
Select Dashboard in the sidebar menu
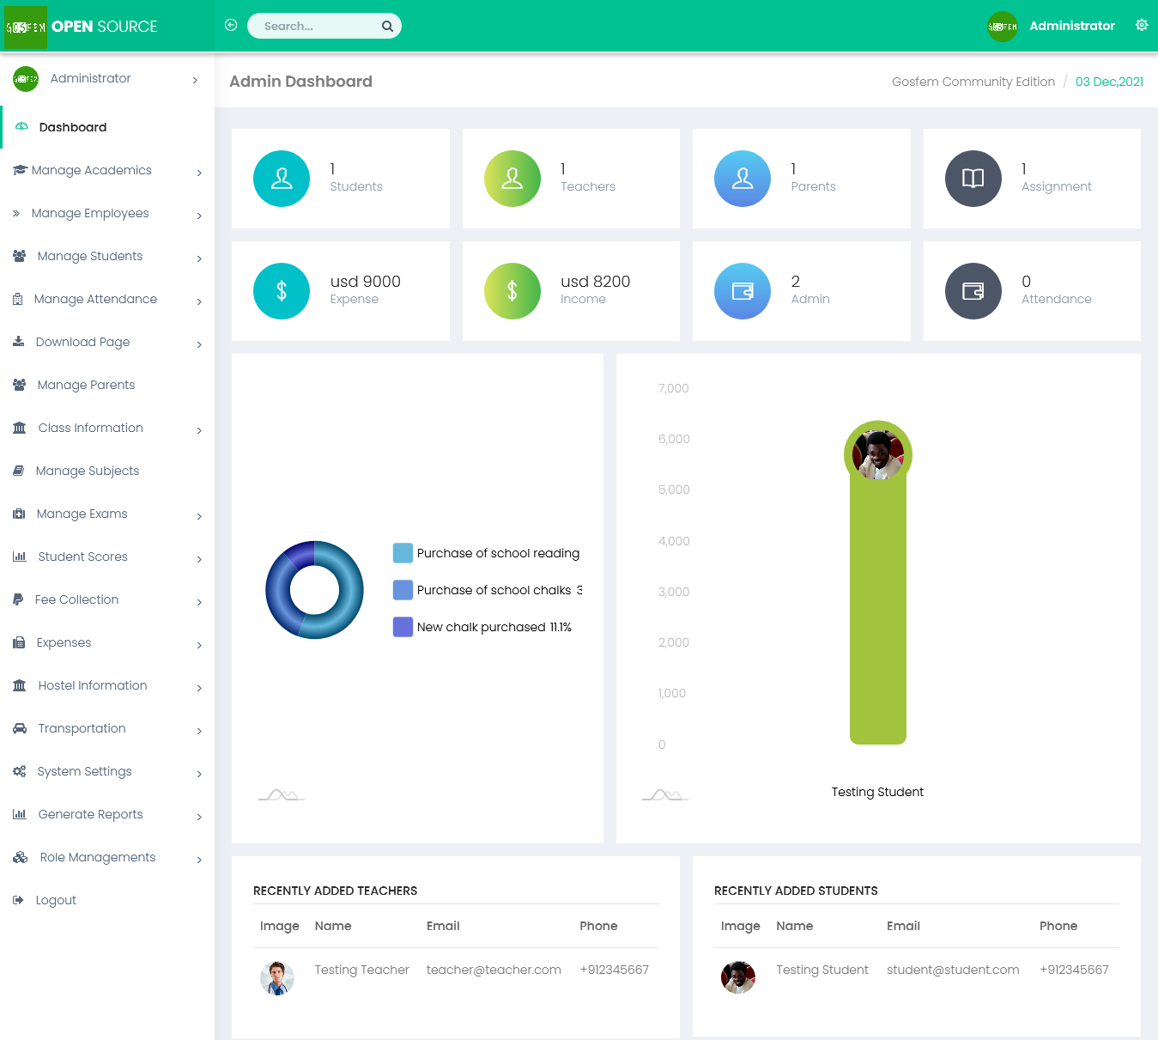point(72,126)
